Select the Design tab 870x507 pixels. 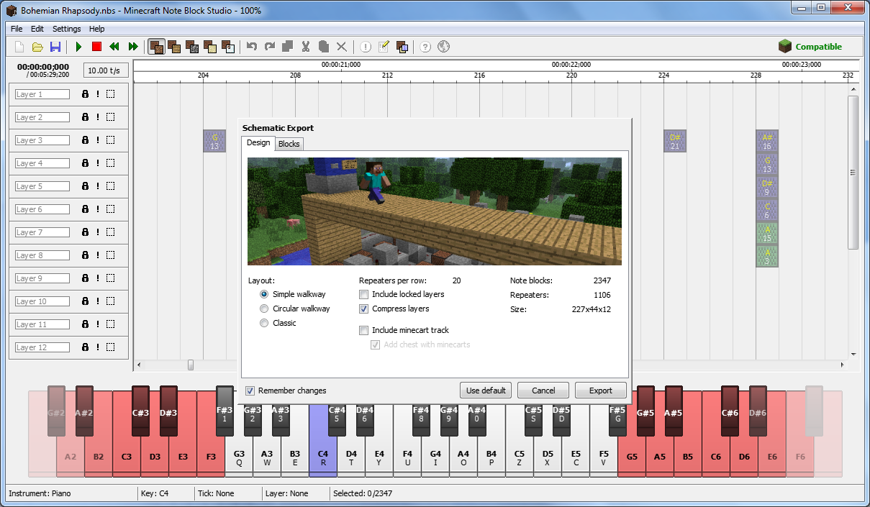(x=258, y=142)
